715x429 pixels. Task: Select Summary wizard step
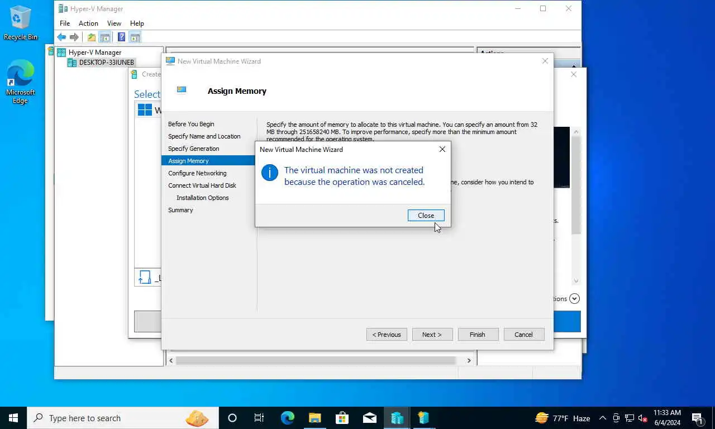pos(180,210)
